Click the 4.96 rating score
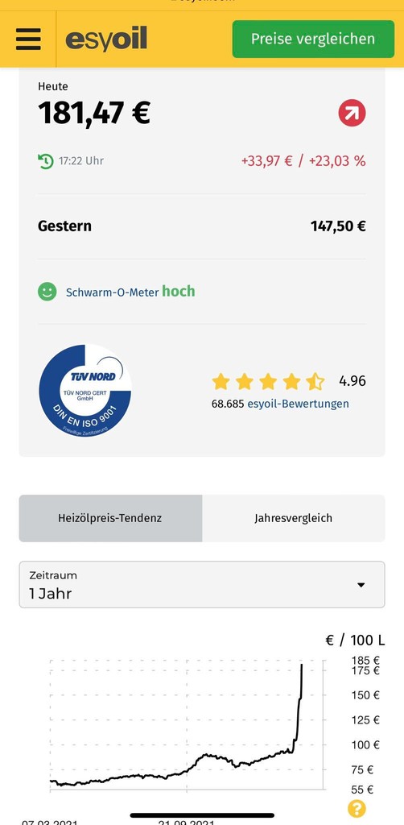 tap(352, 381)
